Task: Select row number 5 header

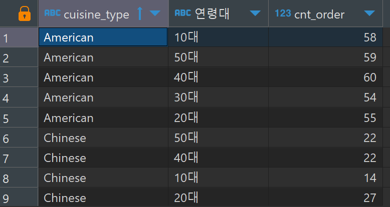Action: (x=19, y=117)
